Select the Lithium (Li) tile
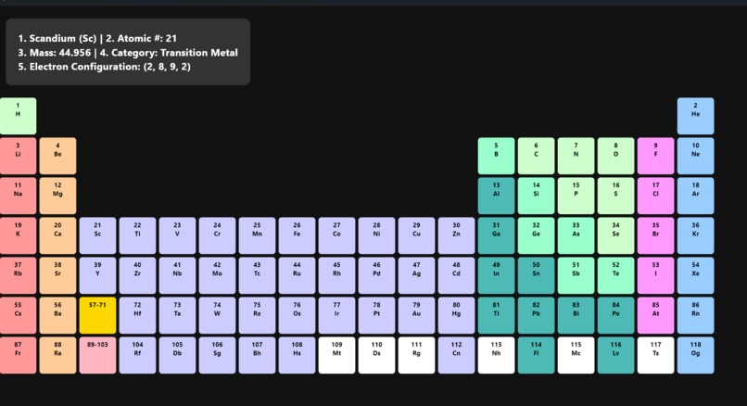 pyautogui.click(x=18, y=156)
